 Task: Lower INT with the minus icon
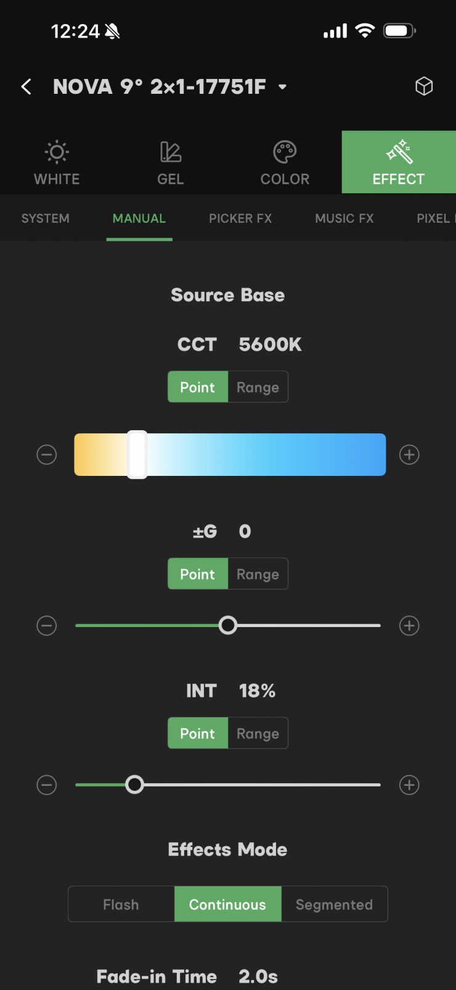point(47,785)
